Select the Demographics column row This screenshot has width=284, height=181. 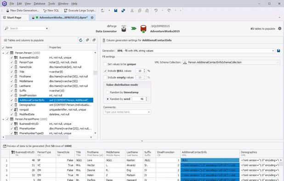tap(56, 105)
